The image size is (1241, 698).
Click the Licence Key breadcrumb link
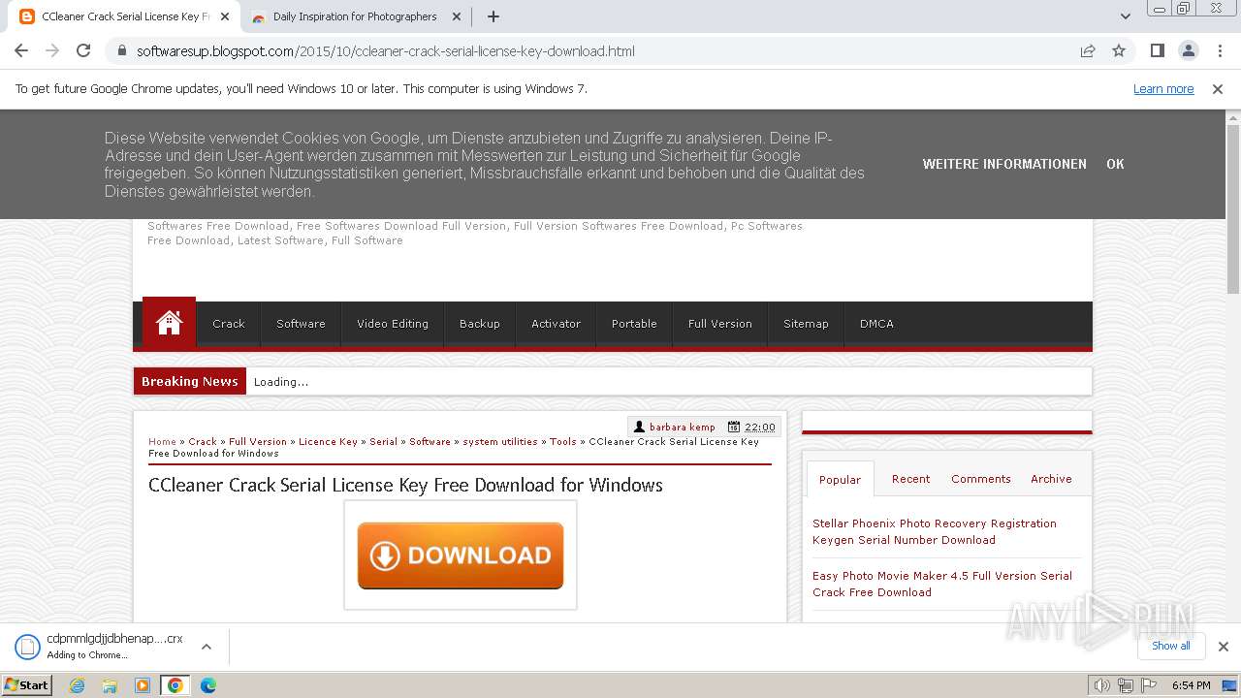[328, 441]
